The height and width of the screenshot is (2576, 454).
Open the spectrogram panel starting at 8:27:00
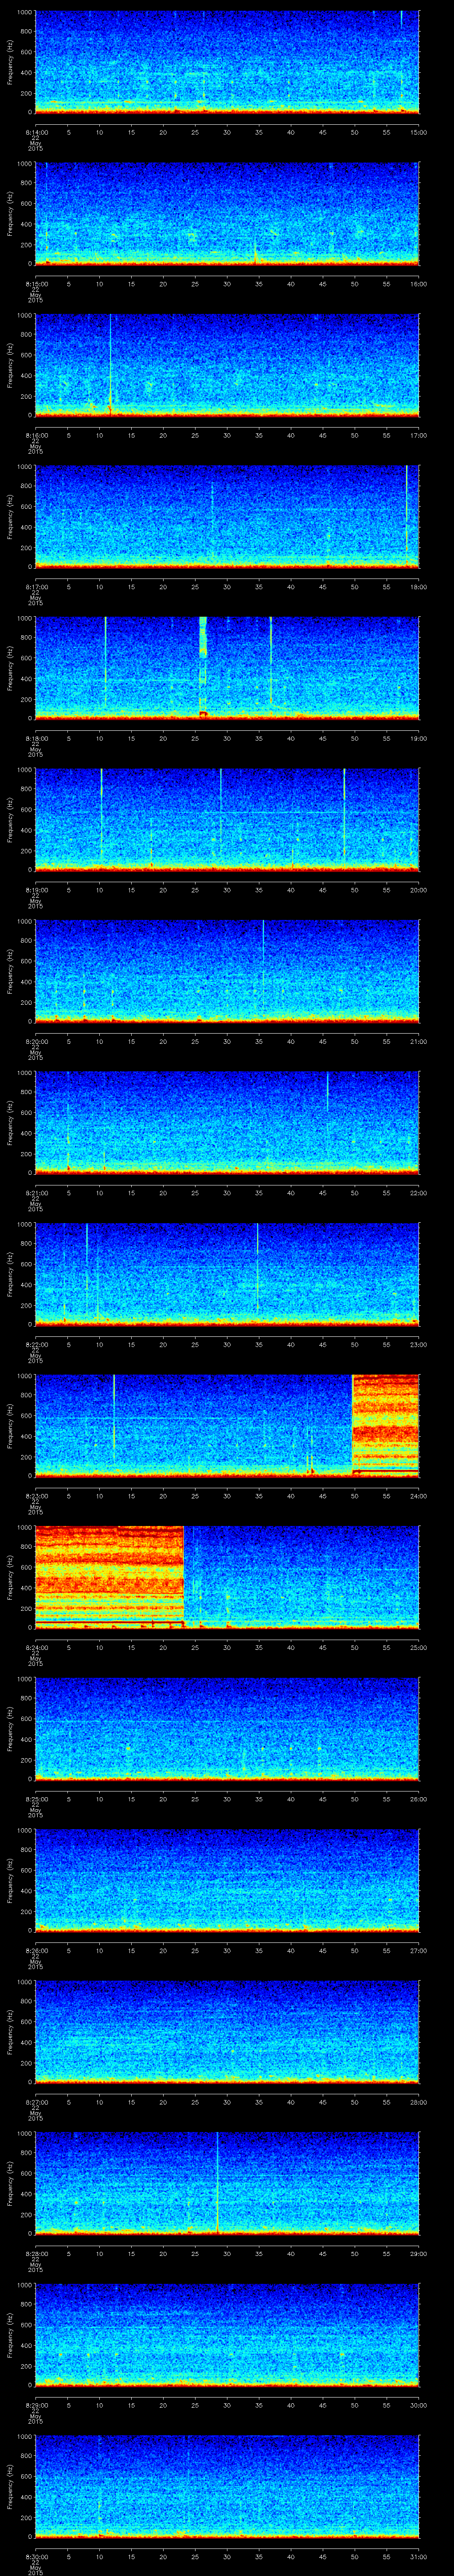click(227, 2032)
